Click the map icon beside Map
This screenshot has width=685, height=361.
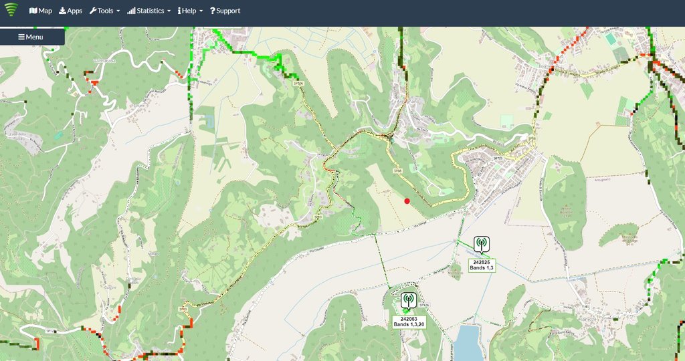[x=33, y=11]
